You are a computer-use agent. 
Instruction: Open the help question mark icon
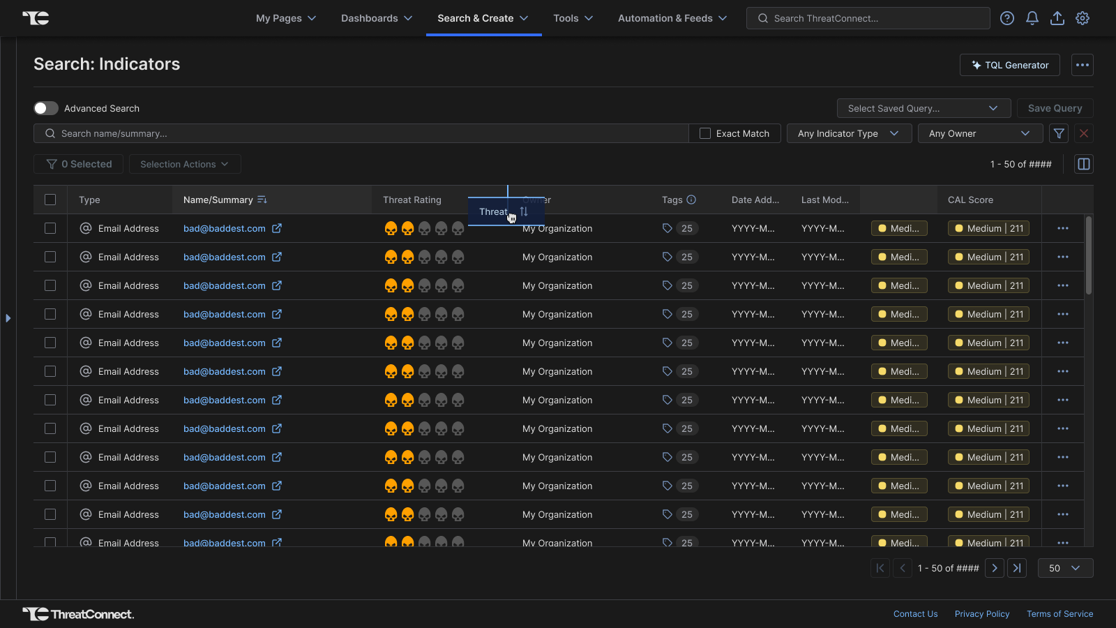[1007, 18]
